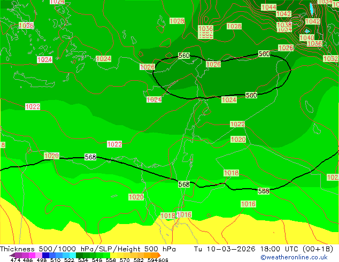Pick the cyan swatch in the legend bar
339x262 pixels.
[x=73, y=255]
